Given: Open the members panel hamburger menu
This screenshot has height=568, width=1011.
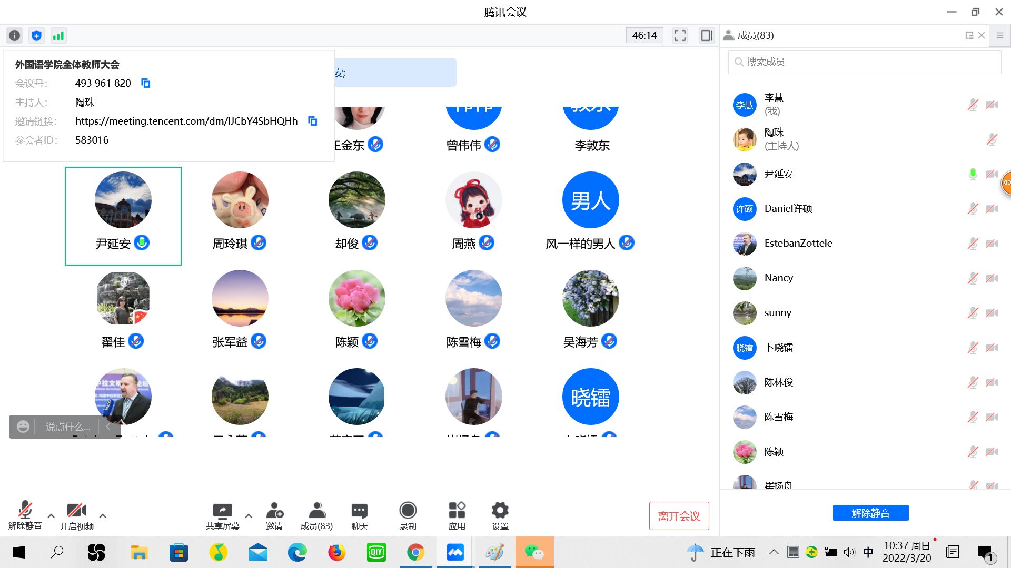Looking at the screenshot, I should [x=999, y=35].
